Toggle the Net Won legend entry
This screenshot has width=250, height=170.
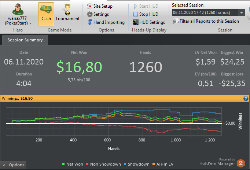[x=73, y=164]
